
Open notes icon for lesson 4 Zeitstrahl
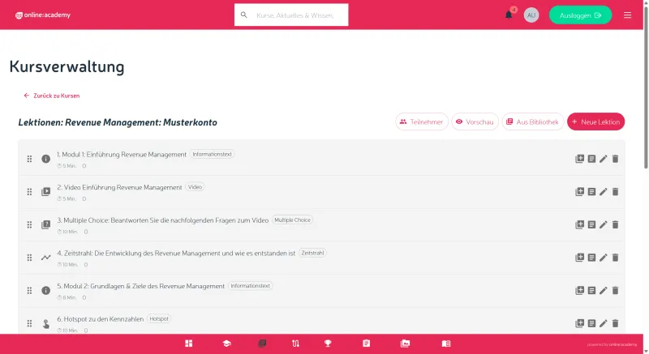(x=592, y=258)
